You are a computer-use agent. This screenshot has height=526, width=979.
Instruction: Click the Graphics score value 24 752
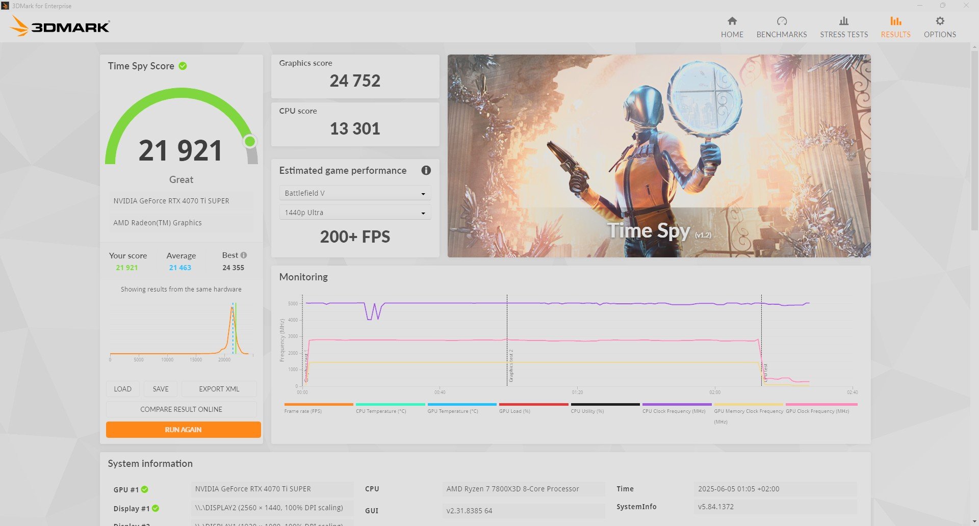tap(355, 81)
